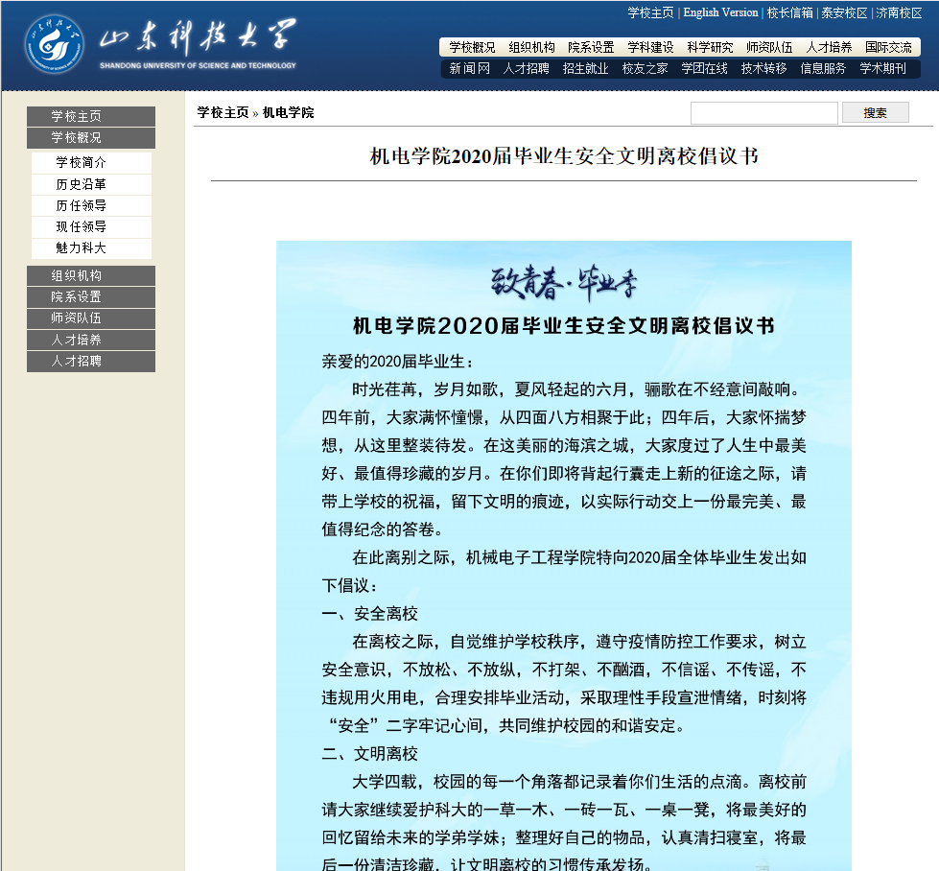Expand 组织机构 in the sidebar
The width and height of the screenshot is (939, 871).
tap(91, 275)
